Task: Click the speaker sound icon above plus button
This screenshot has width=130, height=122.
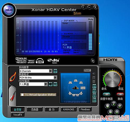Action: coord(94,74)
